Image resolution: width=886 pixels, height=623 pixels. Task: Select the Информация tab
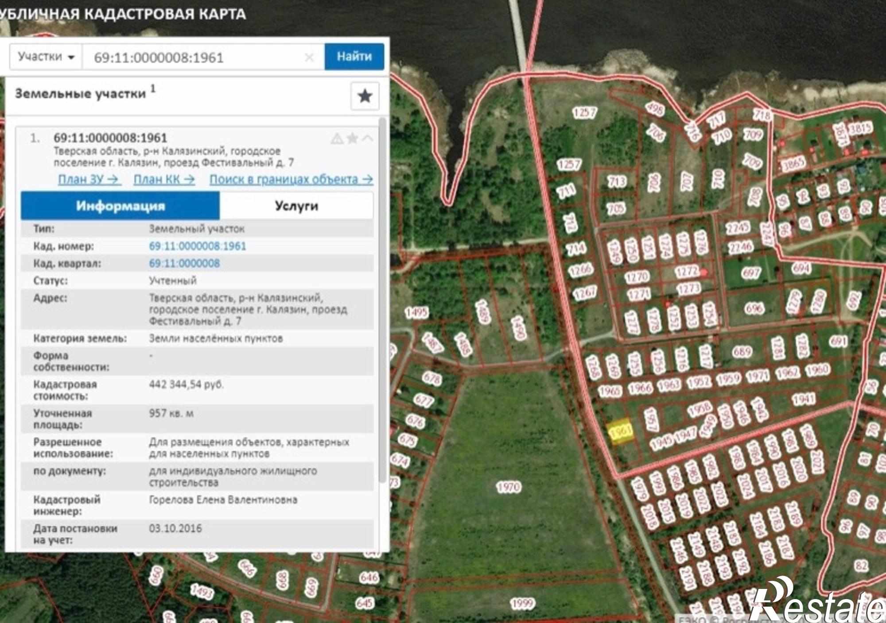(x=120, y=206)
